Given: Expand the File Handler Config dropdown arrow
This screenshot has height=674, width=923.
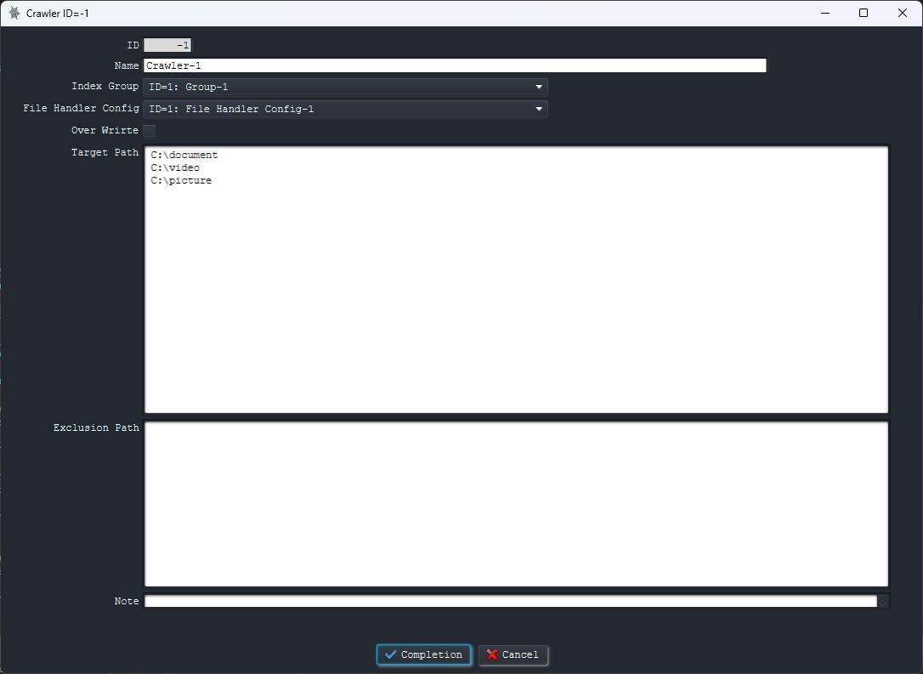Looking at the screenshot, I should [539, 109].
